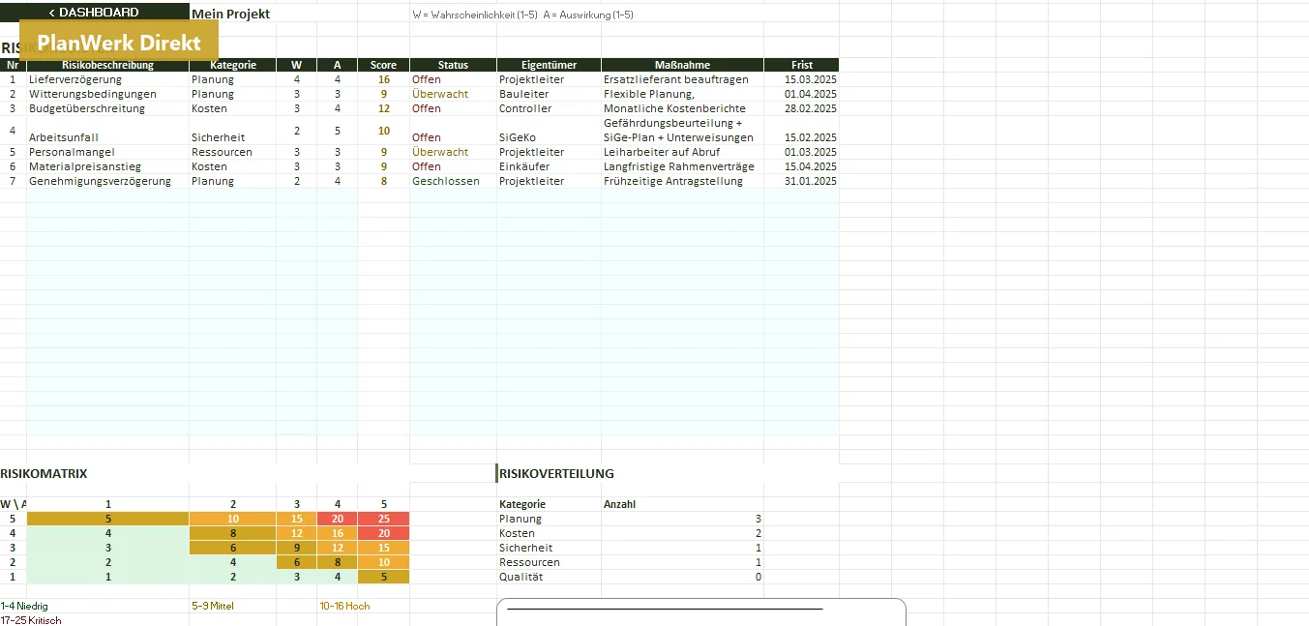Click the 'Risikobeschreibung' column header
The height and width of the screenshot is (626, 1309).
coord(107,65)
